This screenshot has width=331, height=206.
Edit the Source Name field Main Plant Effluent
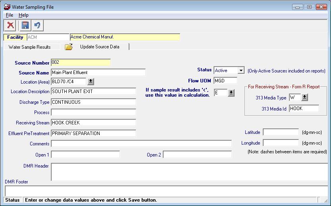pyautogui.click(x=98, y=72)
